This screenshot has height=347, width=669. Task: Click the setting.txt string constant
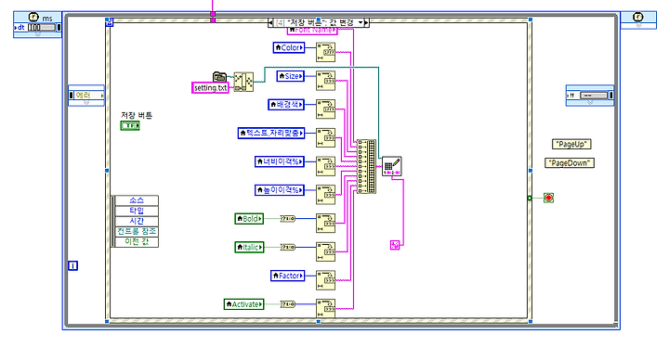click(210, 88)
